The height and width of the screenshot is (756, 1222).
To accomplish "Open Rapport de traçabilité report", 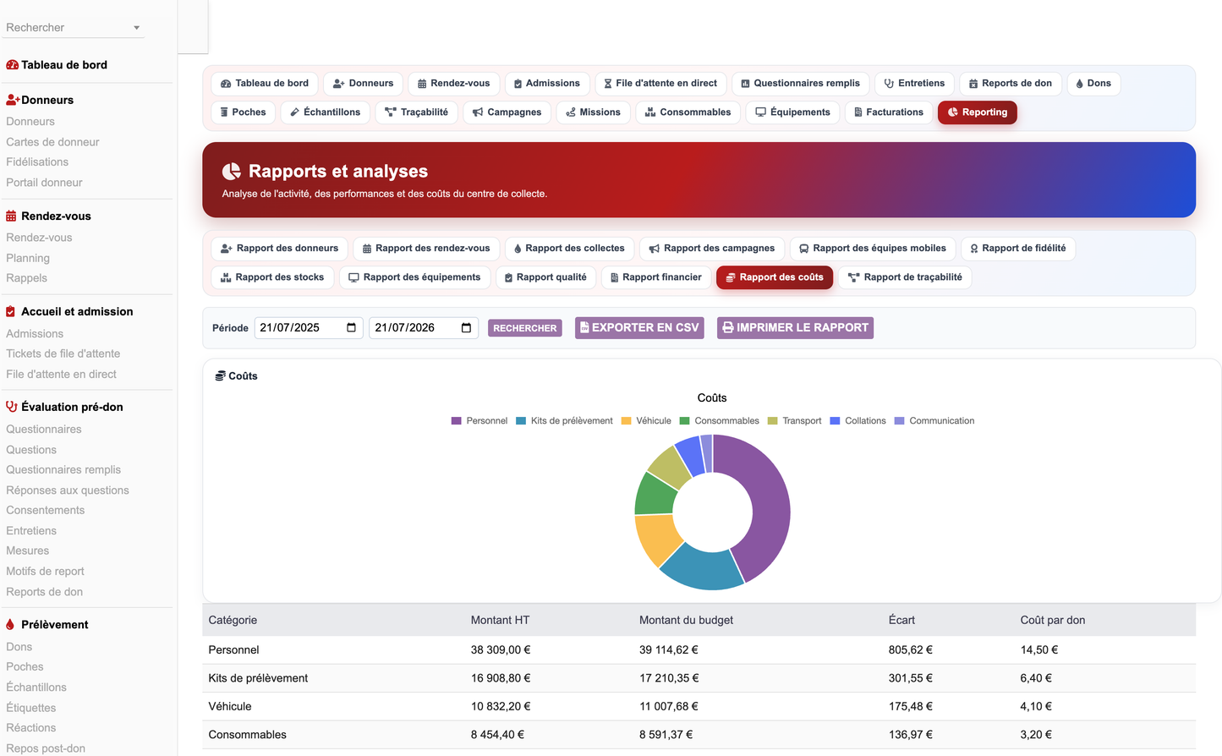I will 905,277.
